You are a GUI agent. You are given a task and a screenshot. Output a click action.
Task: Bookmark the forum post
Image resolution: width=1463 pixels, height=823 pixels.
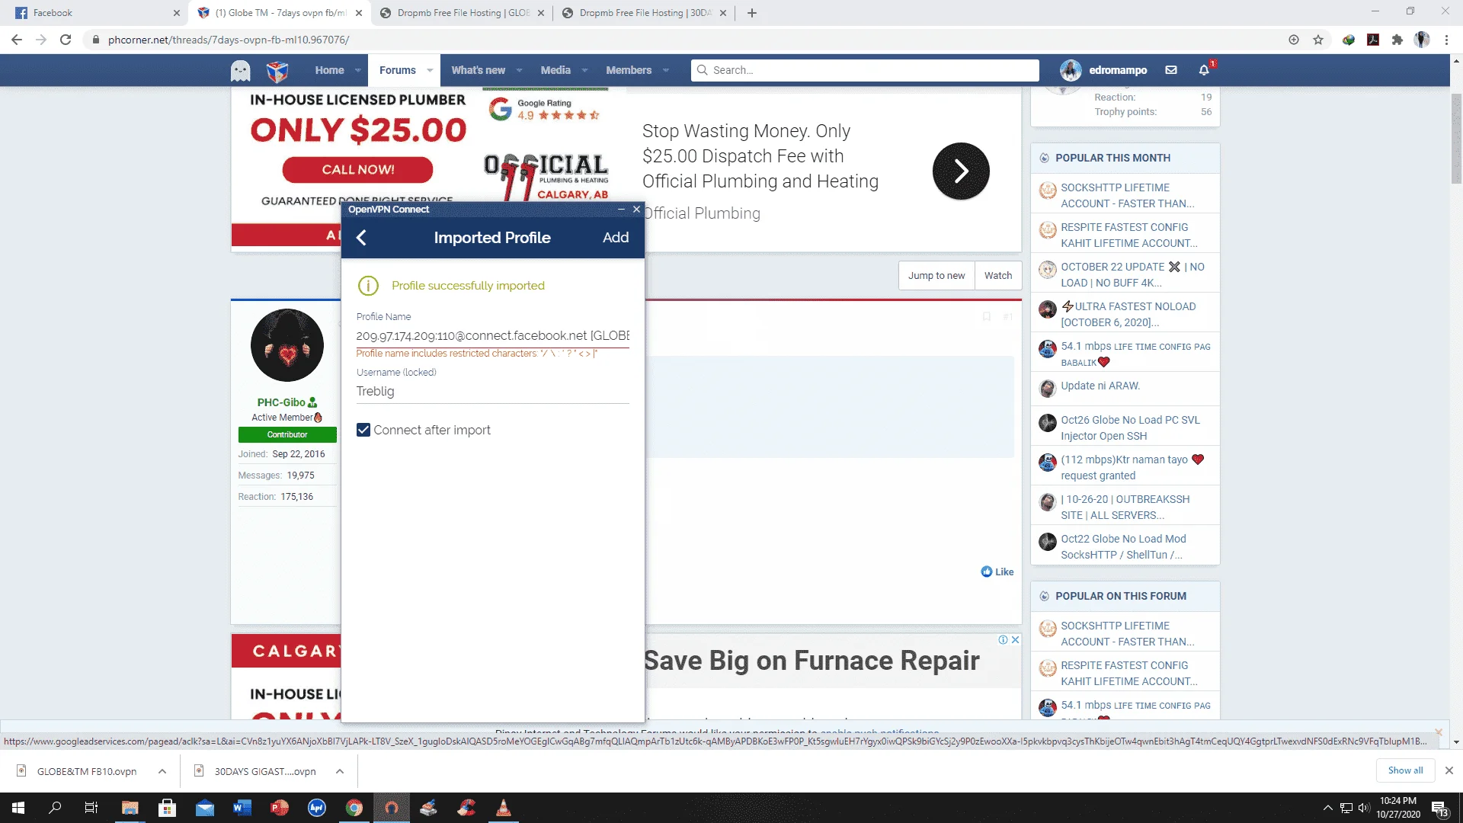(987, 317)
